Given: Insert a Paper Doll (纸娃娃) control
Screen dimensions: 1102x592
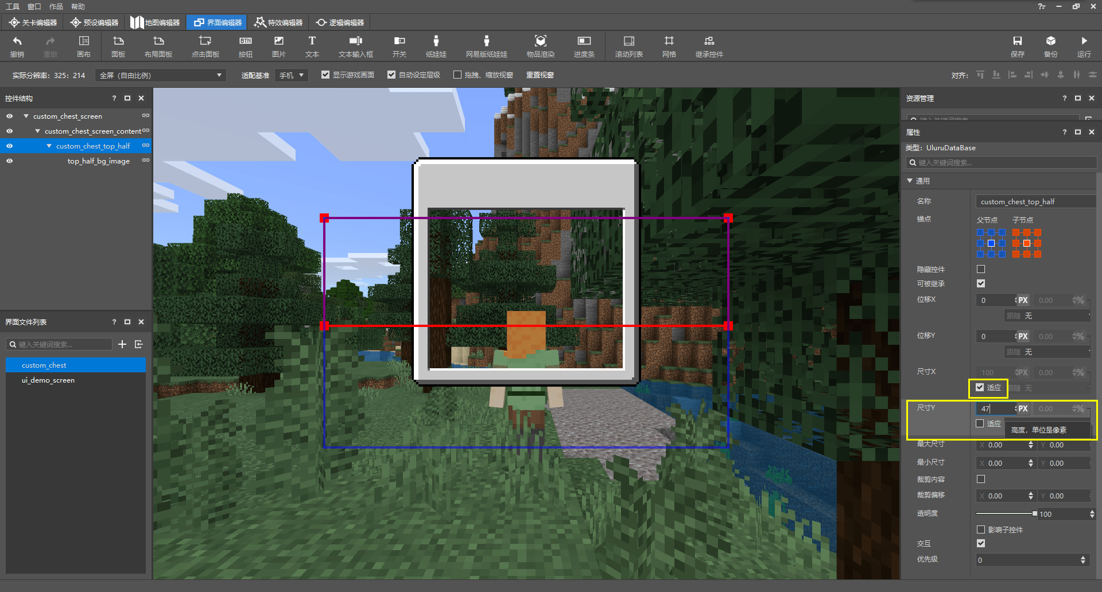Looking at the screenshot, I should click(x=436, y=46).
